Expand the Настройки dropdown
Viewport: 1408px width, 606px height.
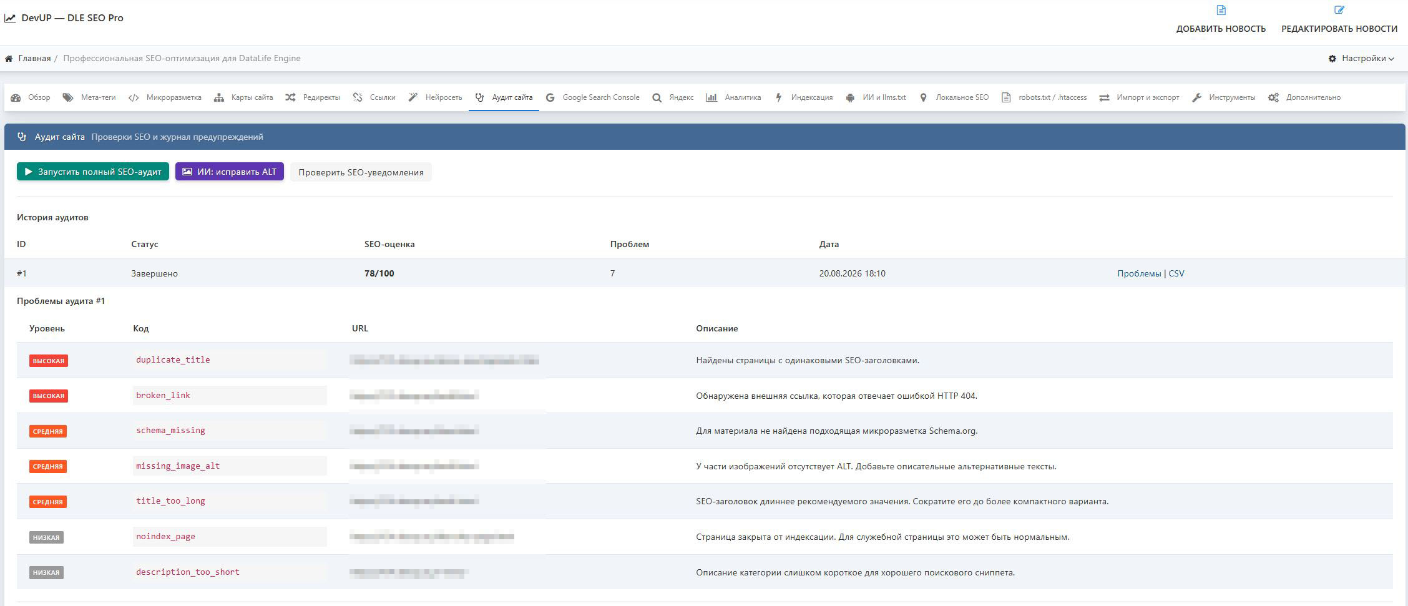pos(1361,59)
